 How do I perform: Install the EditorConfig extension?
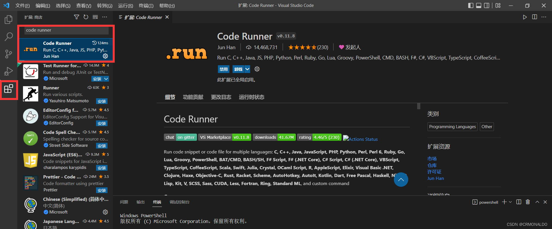click(102, 123)
